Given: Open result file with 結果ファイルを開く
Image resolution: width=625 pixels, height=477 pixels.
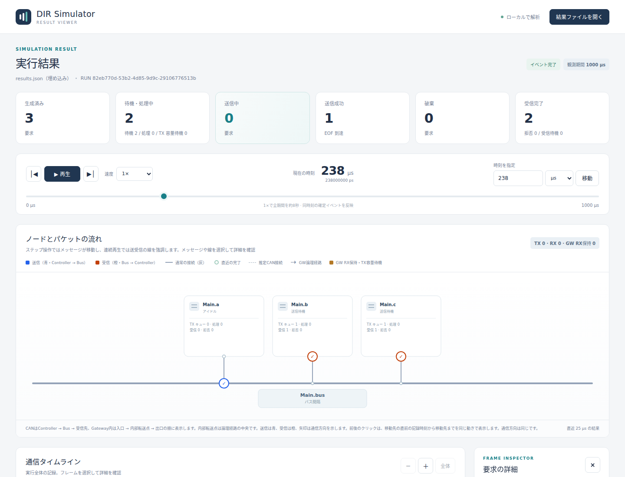Looking at the screenshot, I should point(579,17).
